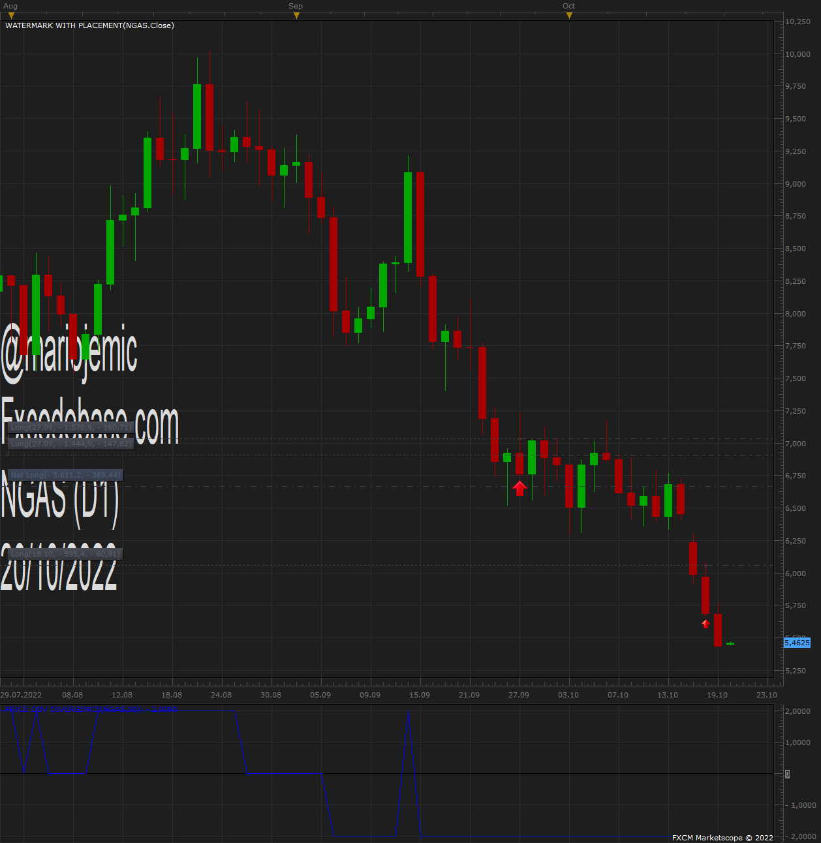The width and height of the screenshot is (821, 843).
Task: Click the 29.07.2022 date axis label
Action: click(x=21, y=695)
